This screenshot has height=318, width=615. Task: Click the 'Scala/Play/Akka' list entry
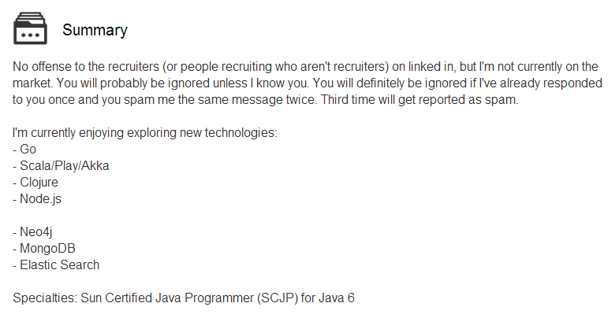point(61,166)
